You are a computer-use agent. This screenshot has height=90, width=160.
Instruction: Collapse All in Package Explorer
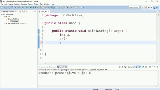(x=20, y=11)
